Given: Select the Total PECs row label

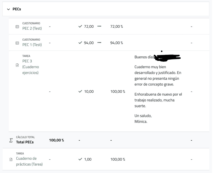Looking at the screenshot, I should pyautogui.click(x=25, y=142).
